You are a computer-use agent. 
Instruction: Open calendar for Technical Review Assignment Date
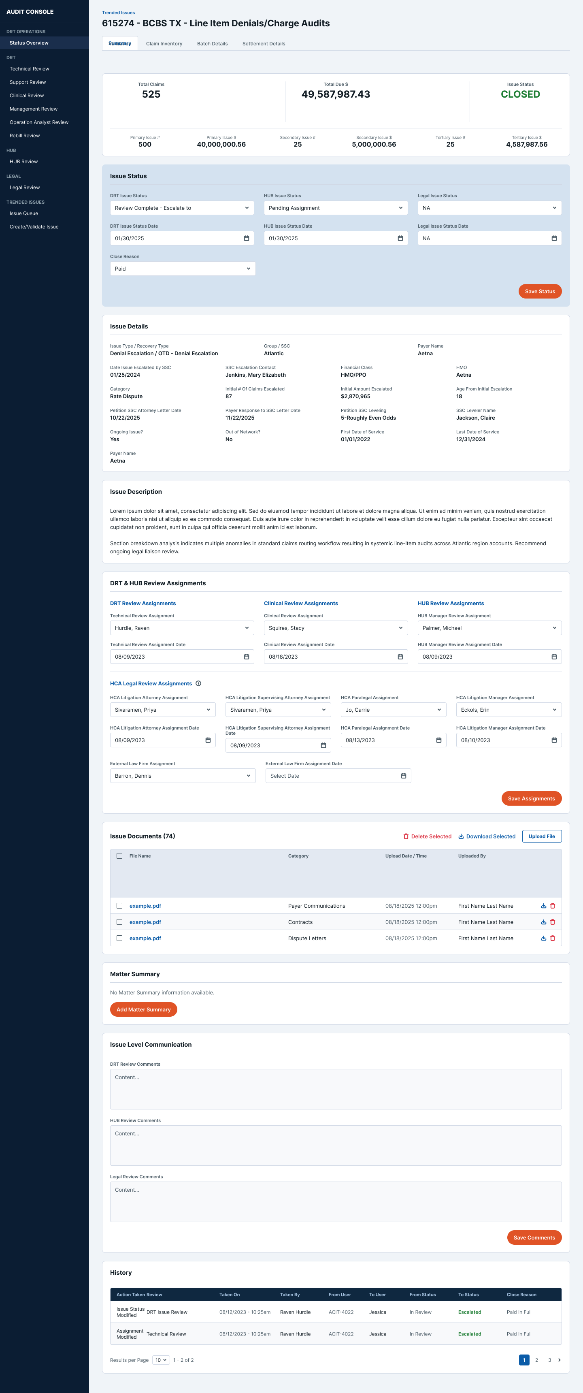pyautogui.click(x=247, y=657)
